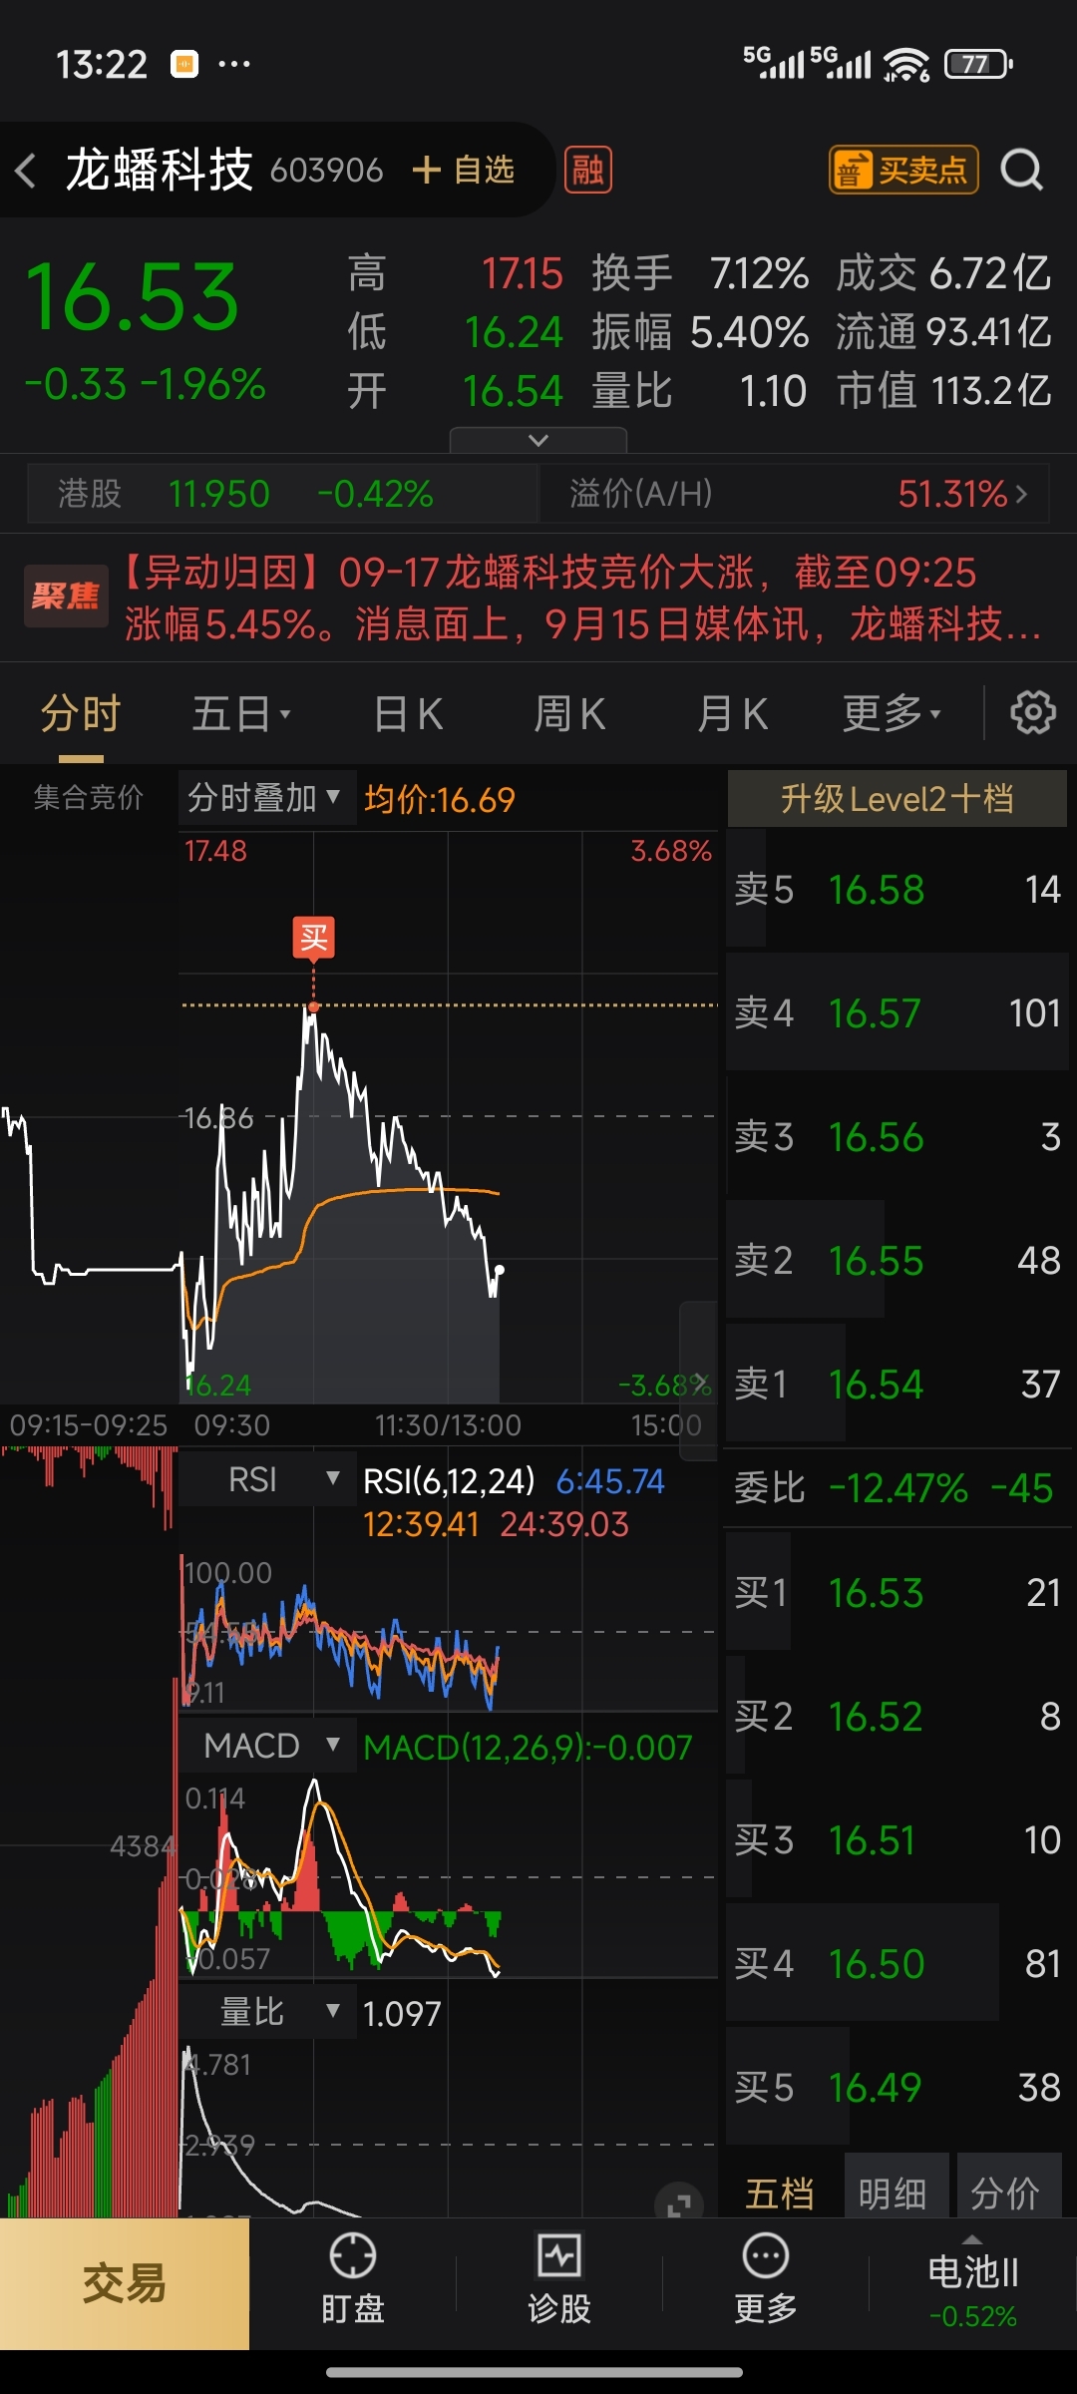
Task: Select the 卖5 16.58 order row
Action: [897, 889]
